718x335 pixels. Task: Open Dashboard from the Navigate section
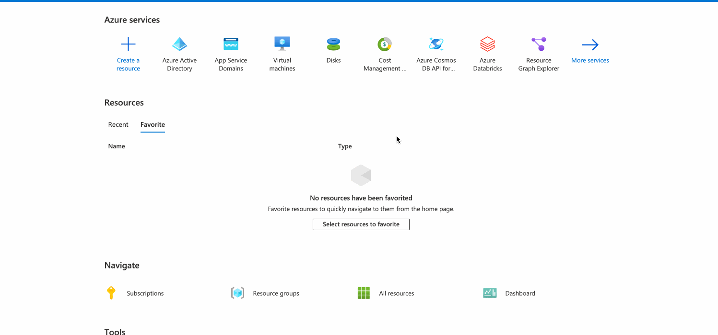click(519, 293)
